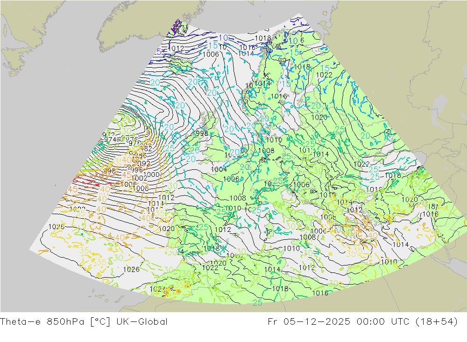Click the purple 5 theta-e label near Iceland

tap(159, 51)
